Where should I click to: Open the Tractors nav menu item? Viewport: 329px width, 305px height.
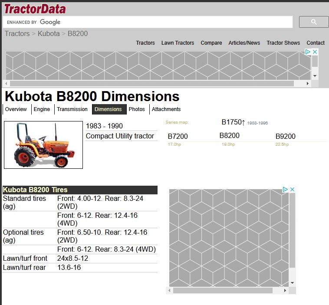(x=145, y=43)
